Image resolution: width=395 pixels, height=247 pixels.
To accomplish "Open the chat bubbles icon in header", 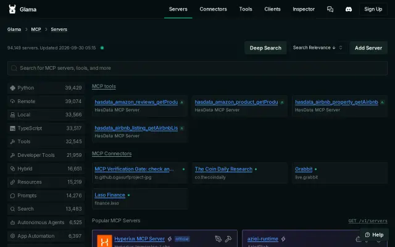I will [x=330, y=9].
